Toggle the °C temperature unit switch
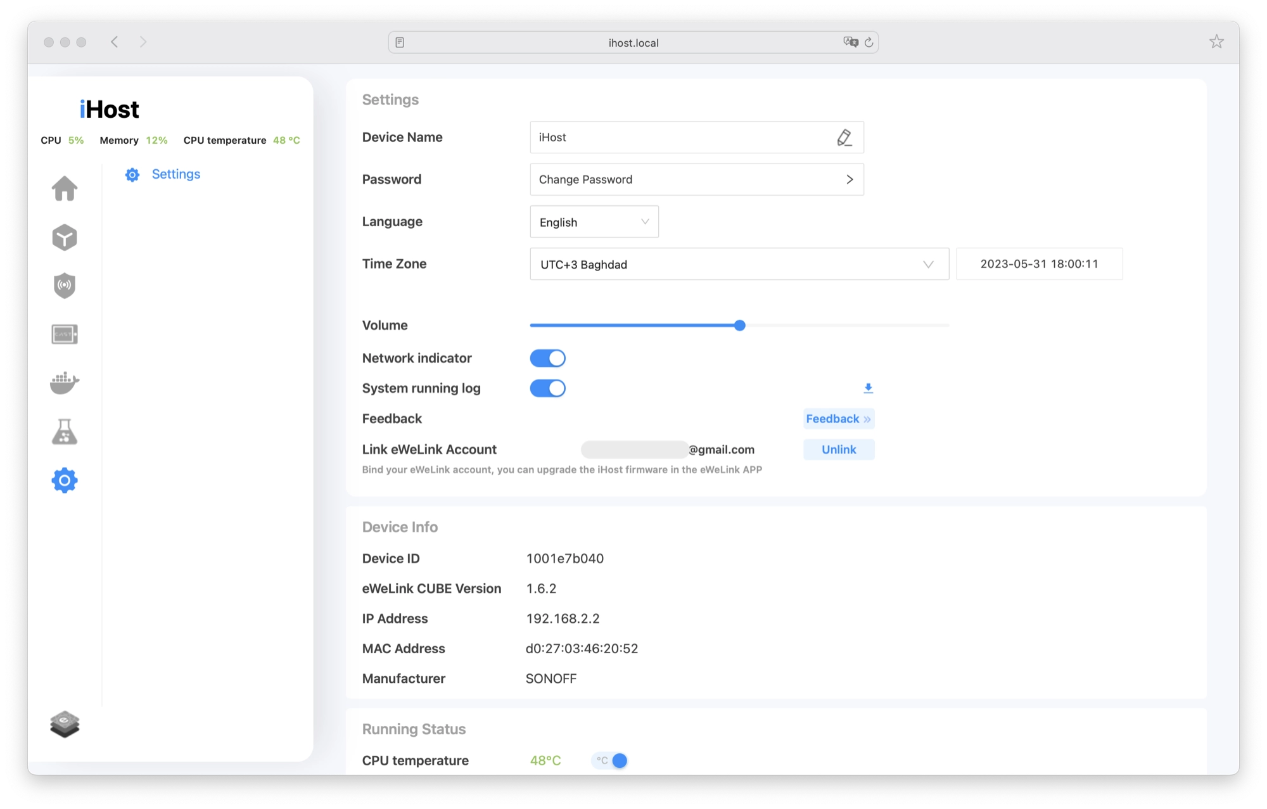 609,760
